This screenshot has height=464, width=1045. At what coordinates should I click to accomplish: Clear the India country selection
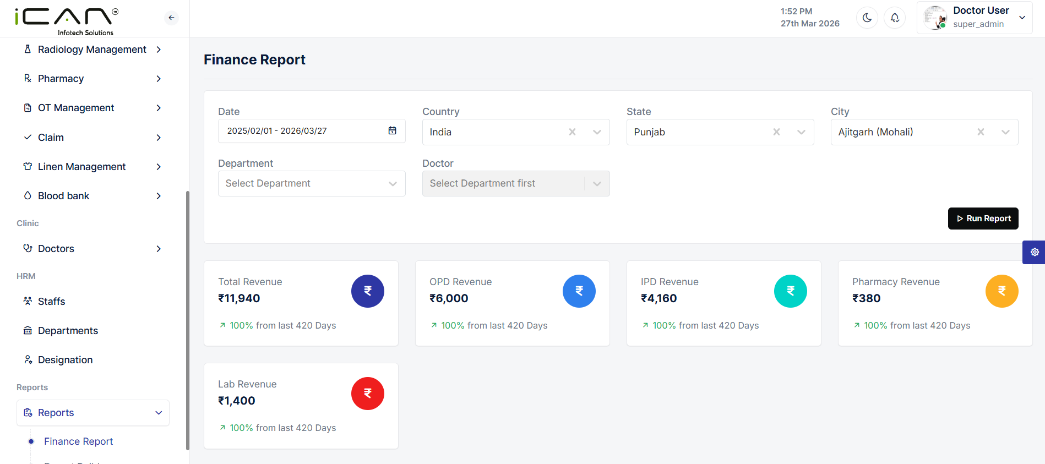572,132
